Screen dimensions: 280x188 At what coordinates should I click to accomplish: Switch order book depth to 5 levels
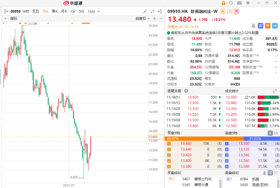coord(270,133)
